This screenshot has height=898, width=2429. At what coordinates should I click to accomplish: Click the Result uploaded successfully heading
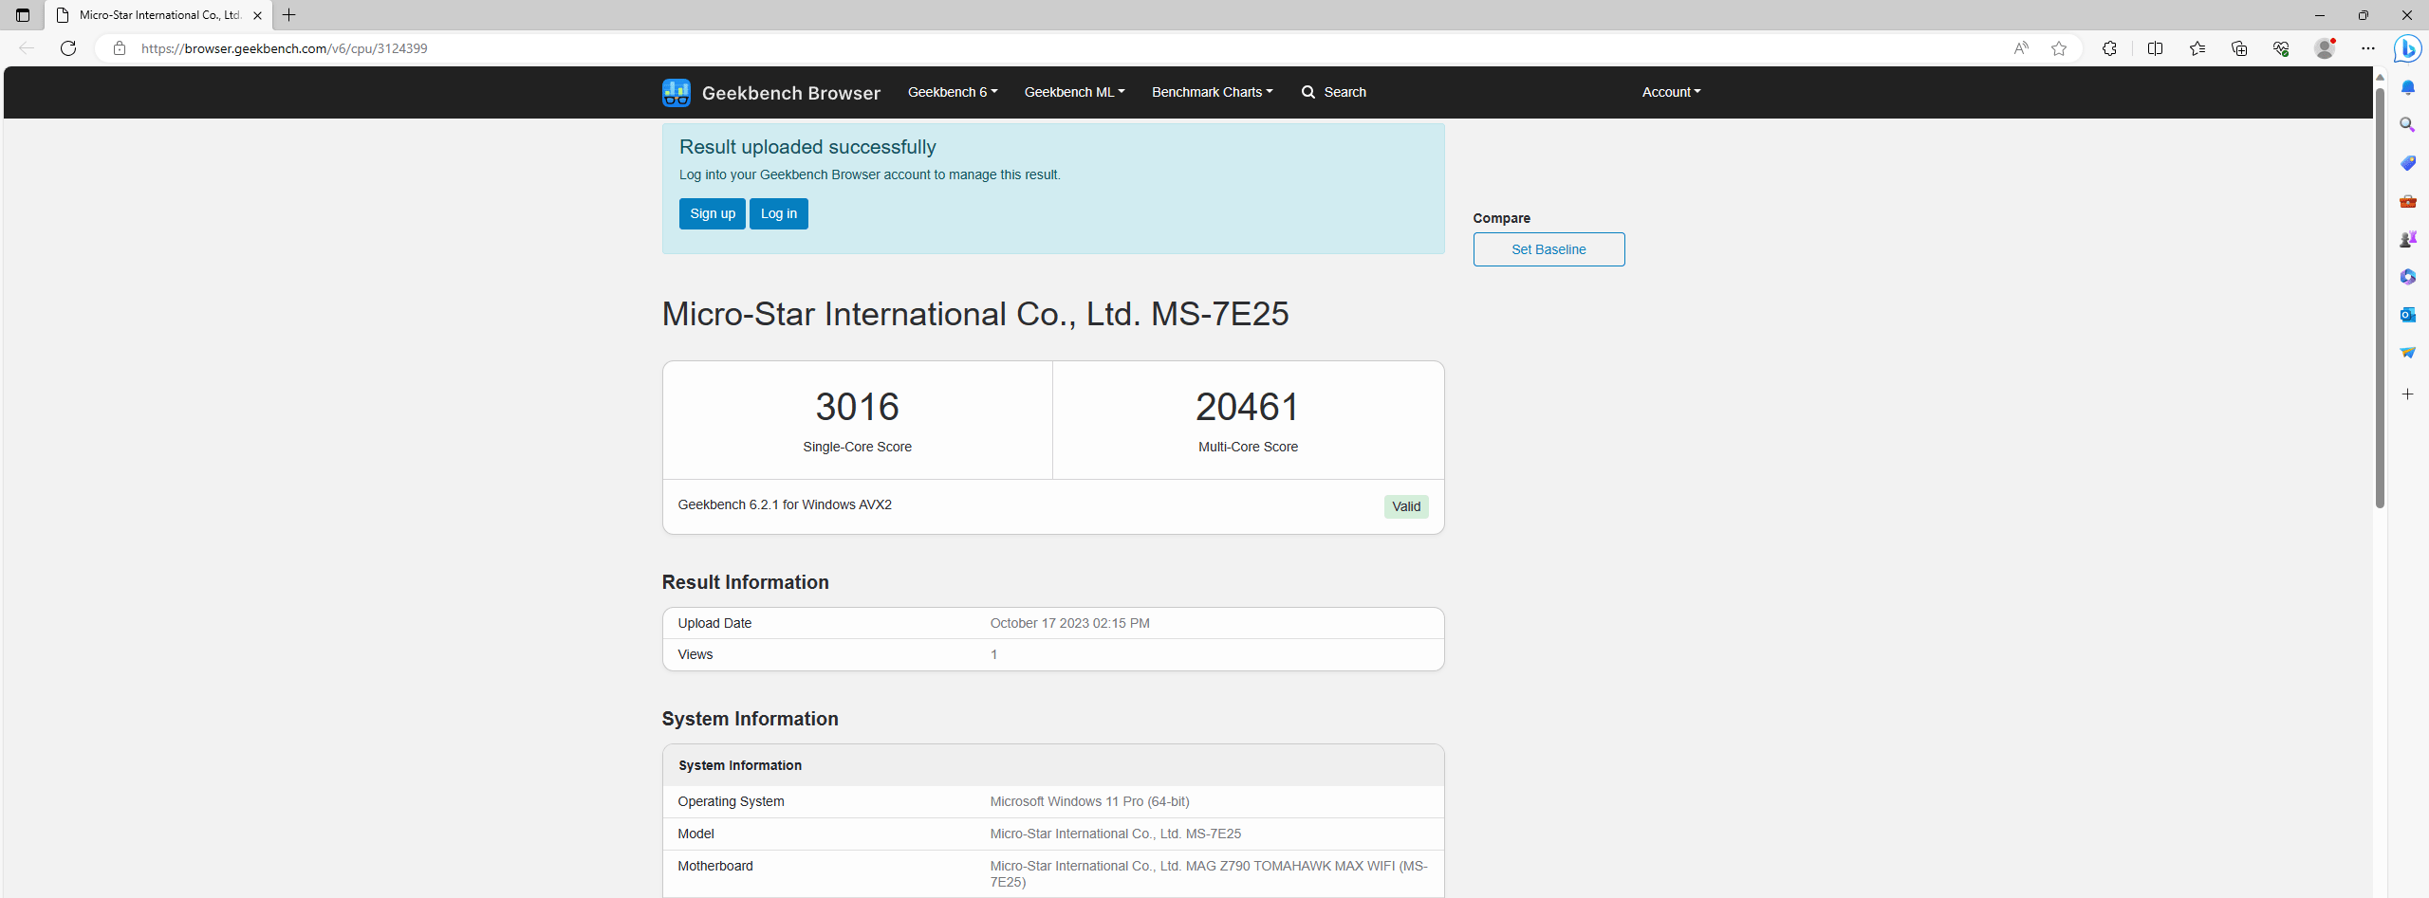(x=807, y=147)
